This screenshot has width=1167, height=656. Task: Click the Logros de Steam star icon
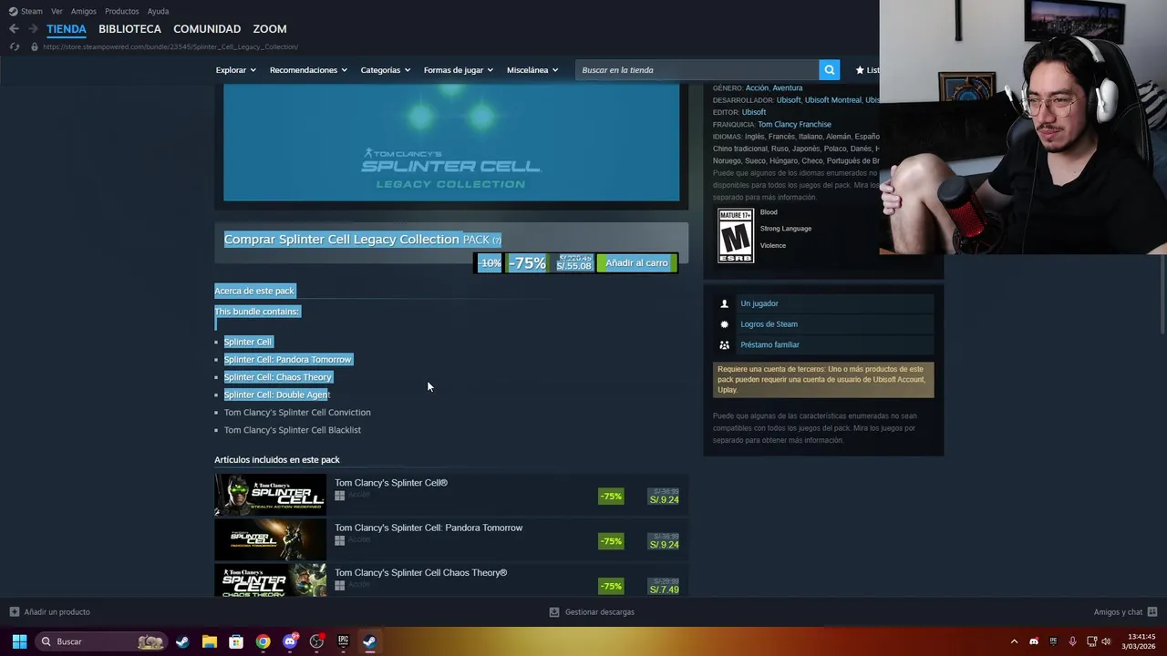coord(725,324)
